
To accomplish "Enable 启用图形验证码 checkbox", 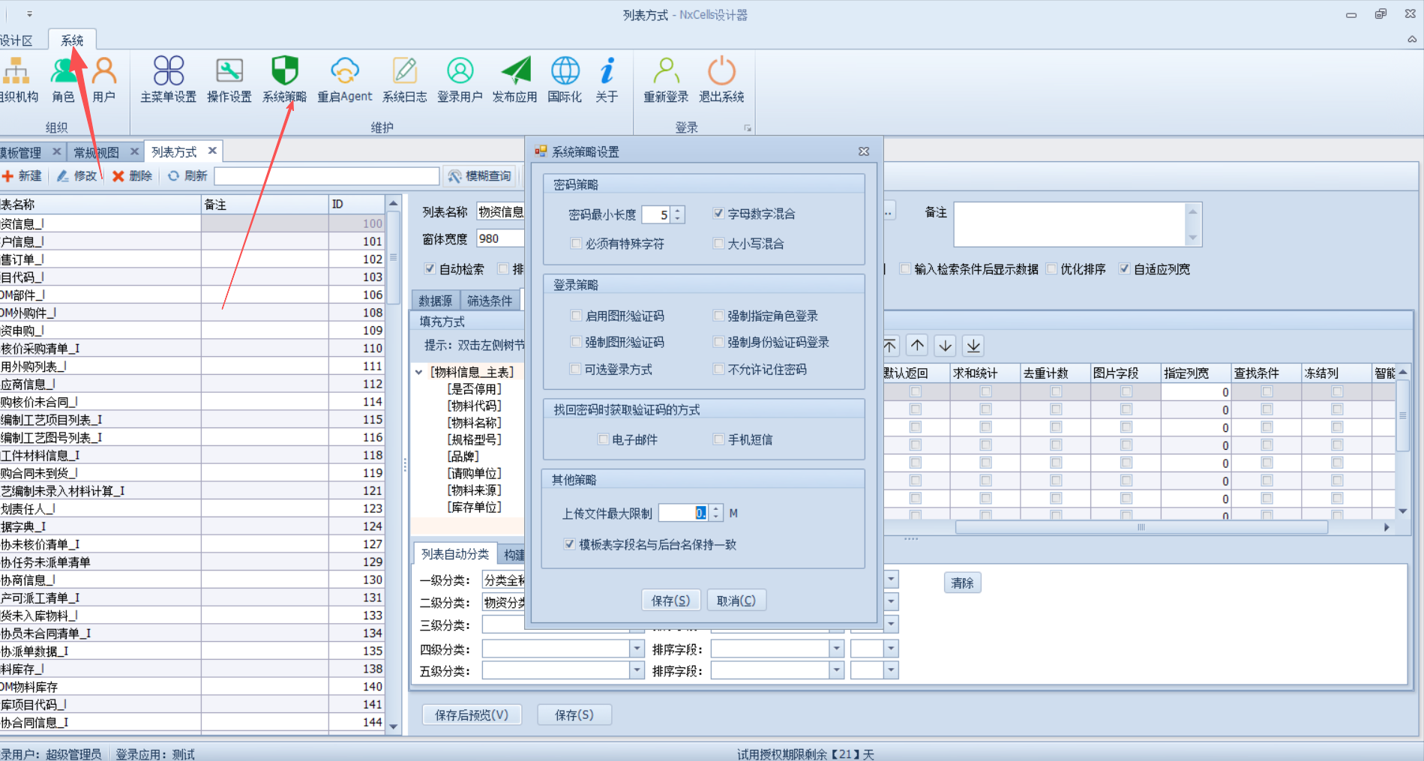I will click(576, 316).
